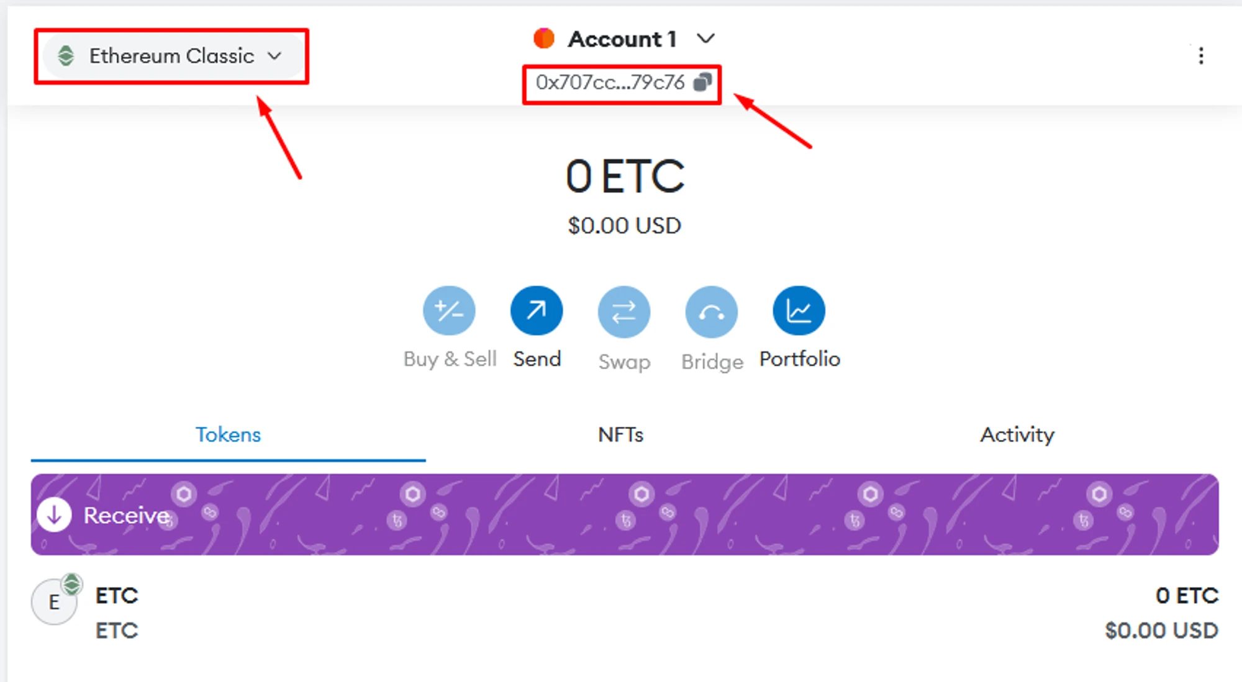Switch to the NFTs tab

click(621, 434)
